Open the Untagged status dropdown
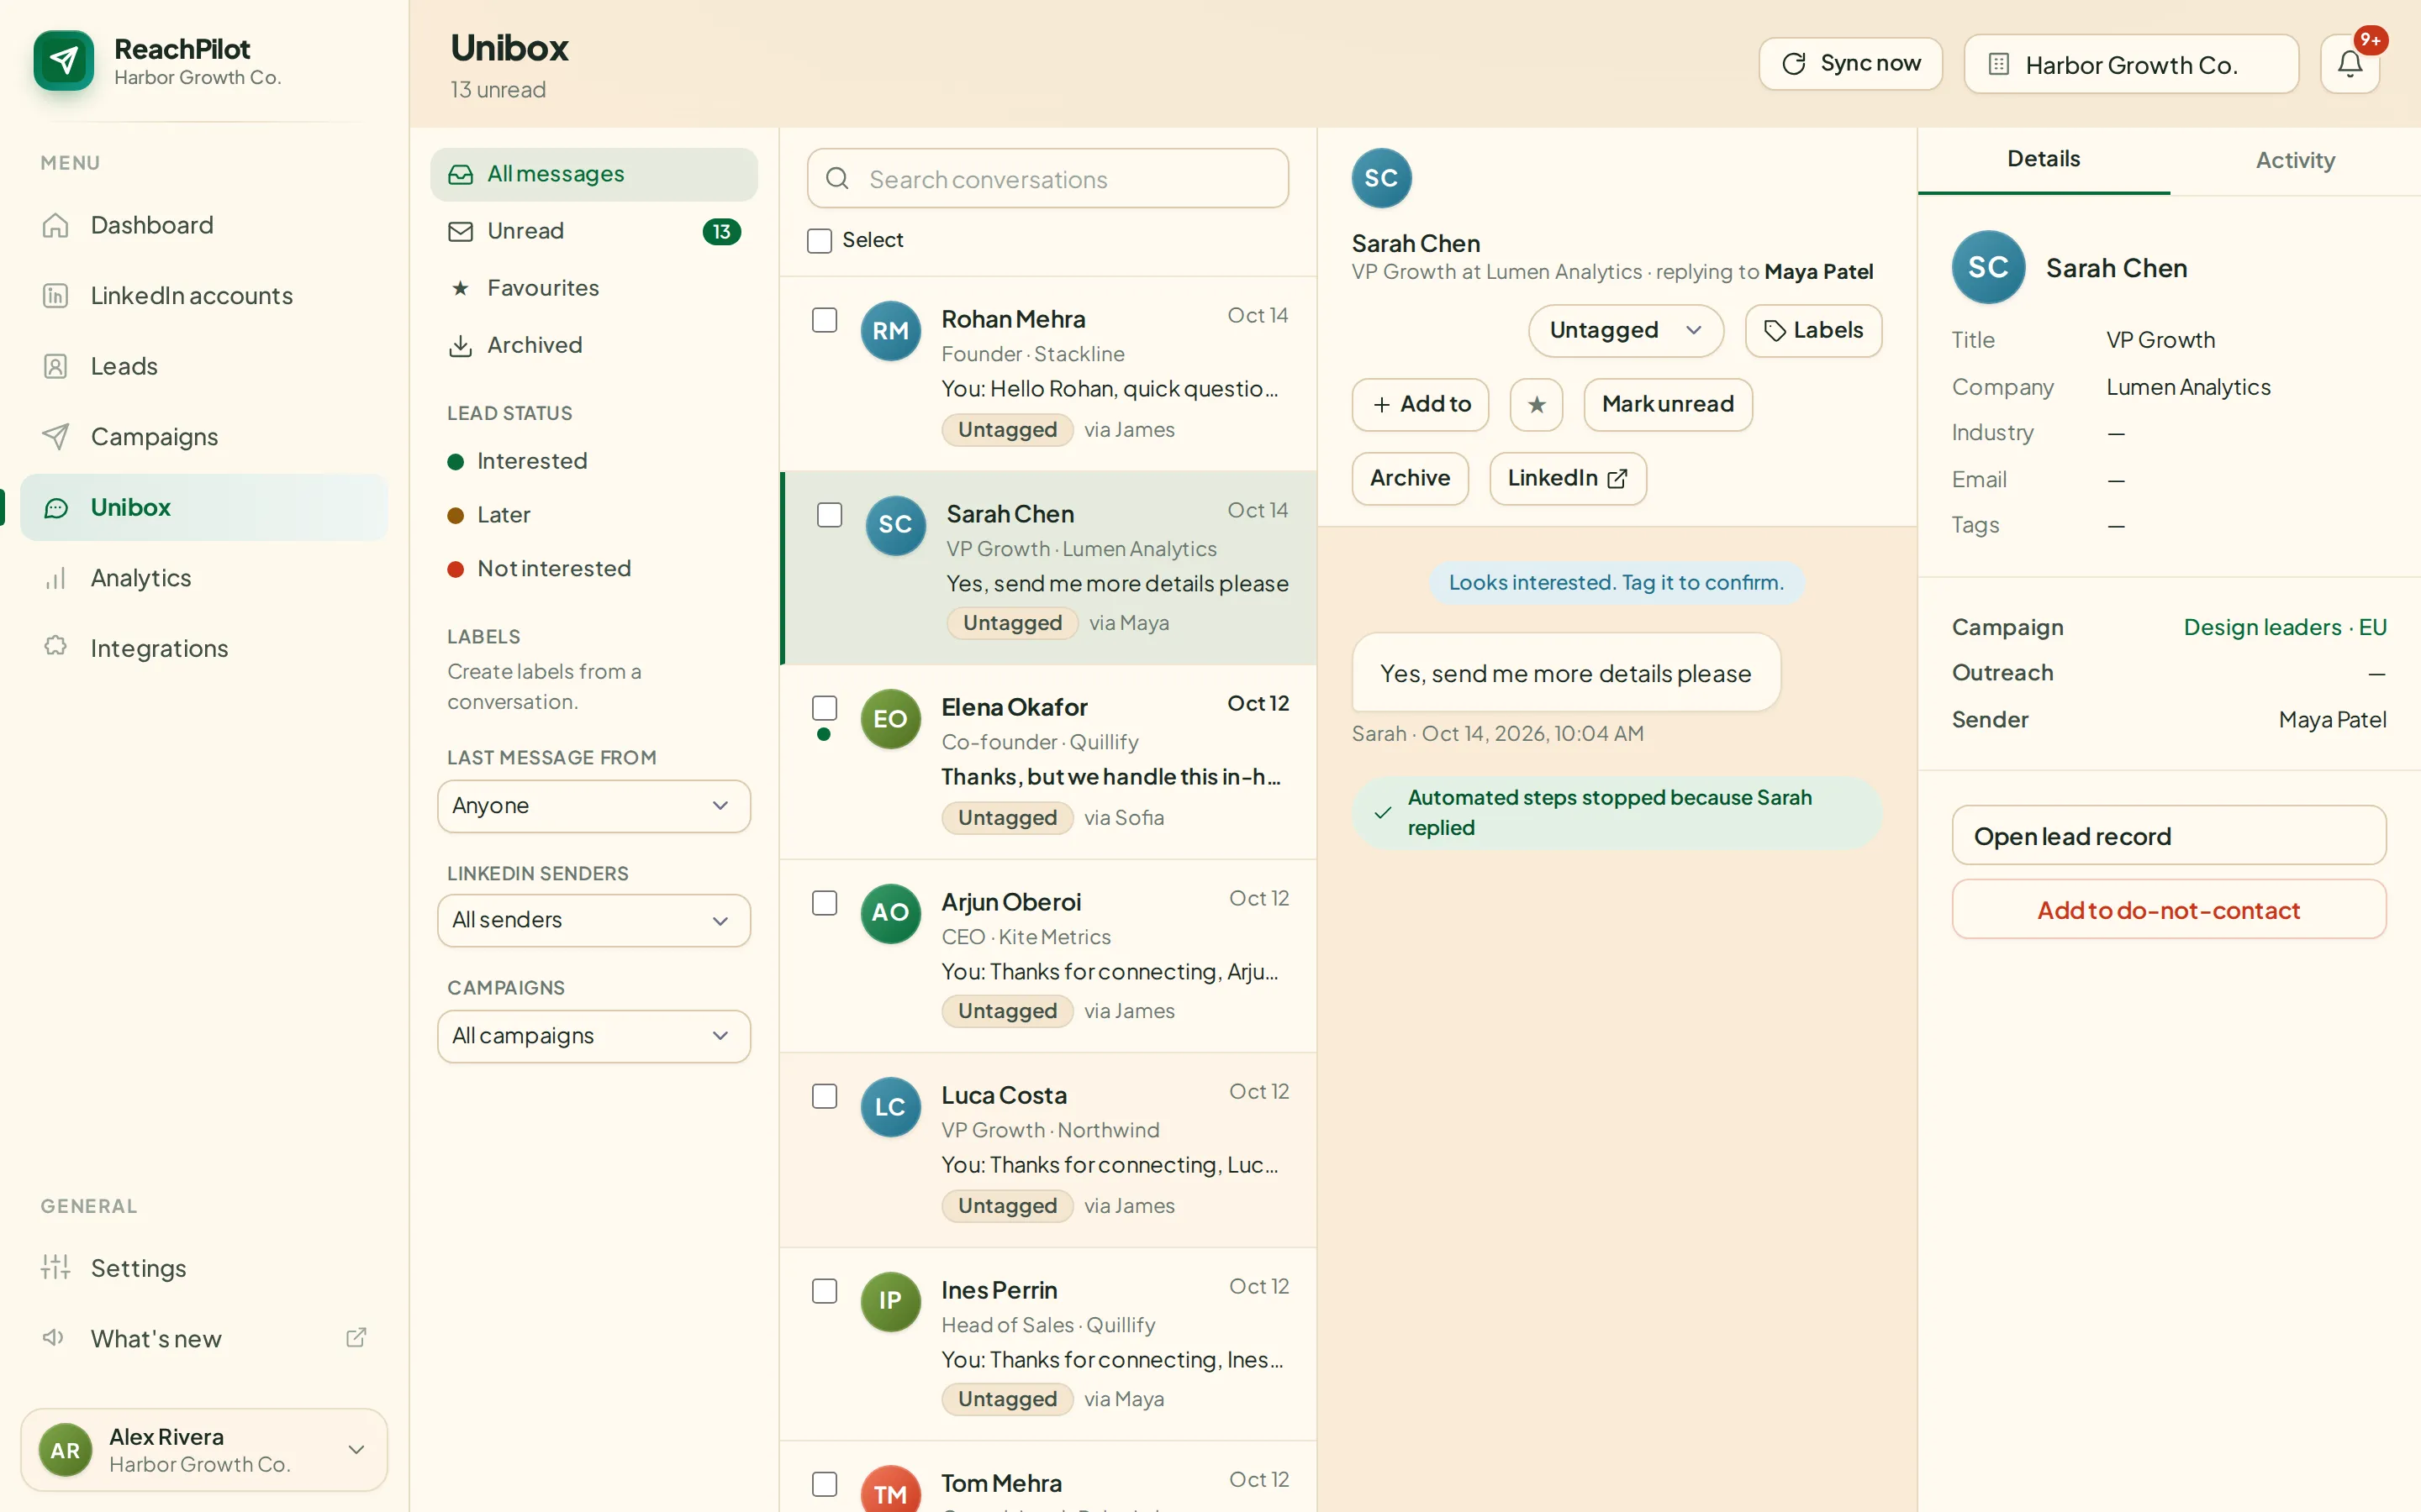Image resolution: width=2421 pixels, height=1512 pixels. (1625, 331)
